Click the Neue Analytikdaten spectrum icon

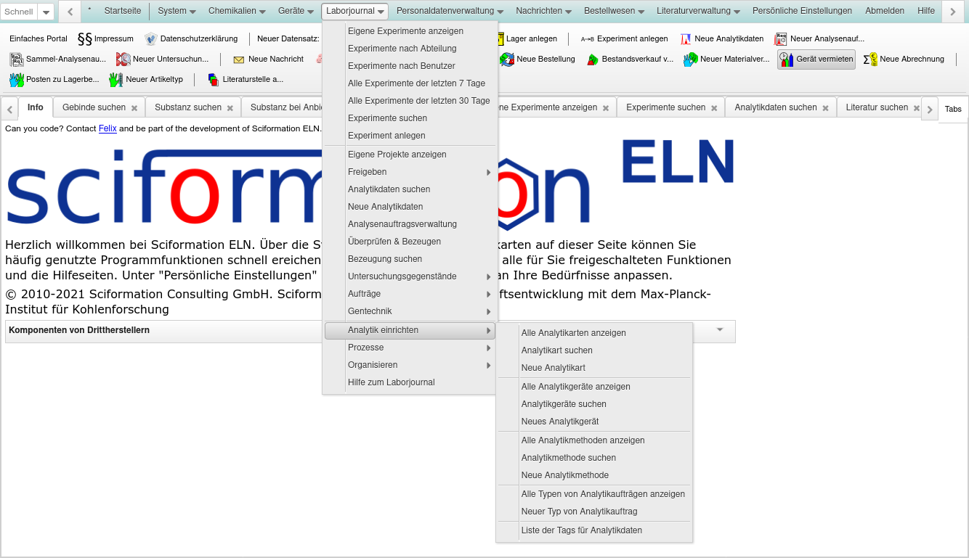(686, 38)
